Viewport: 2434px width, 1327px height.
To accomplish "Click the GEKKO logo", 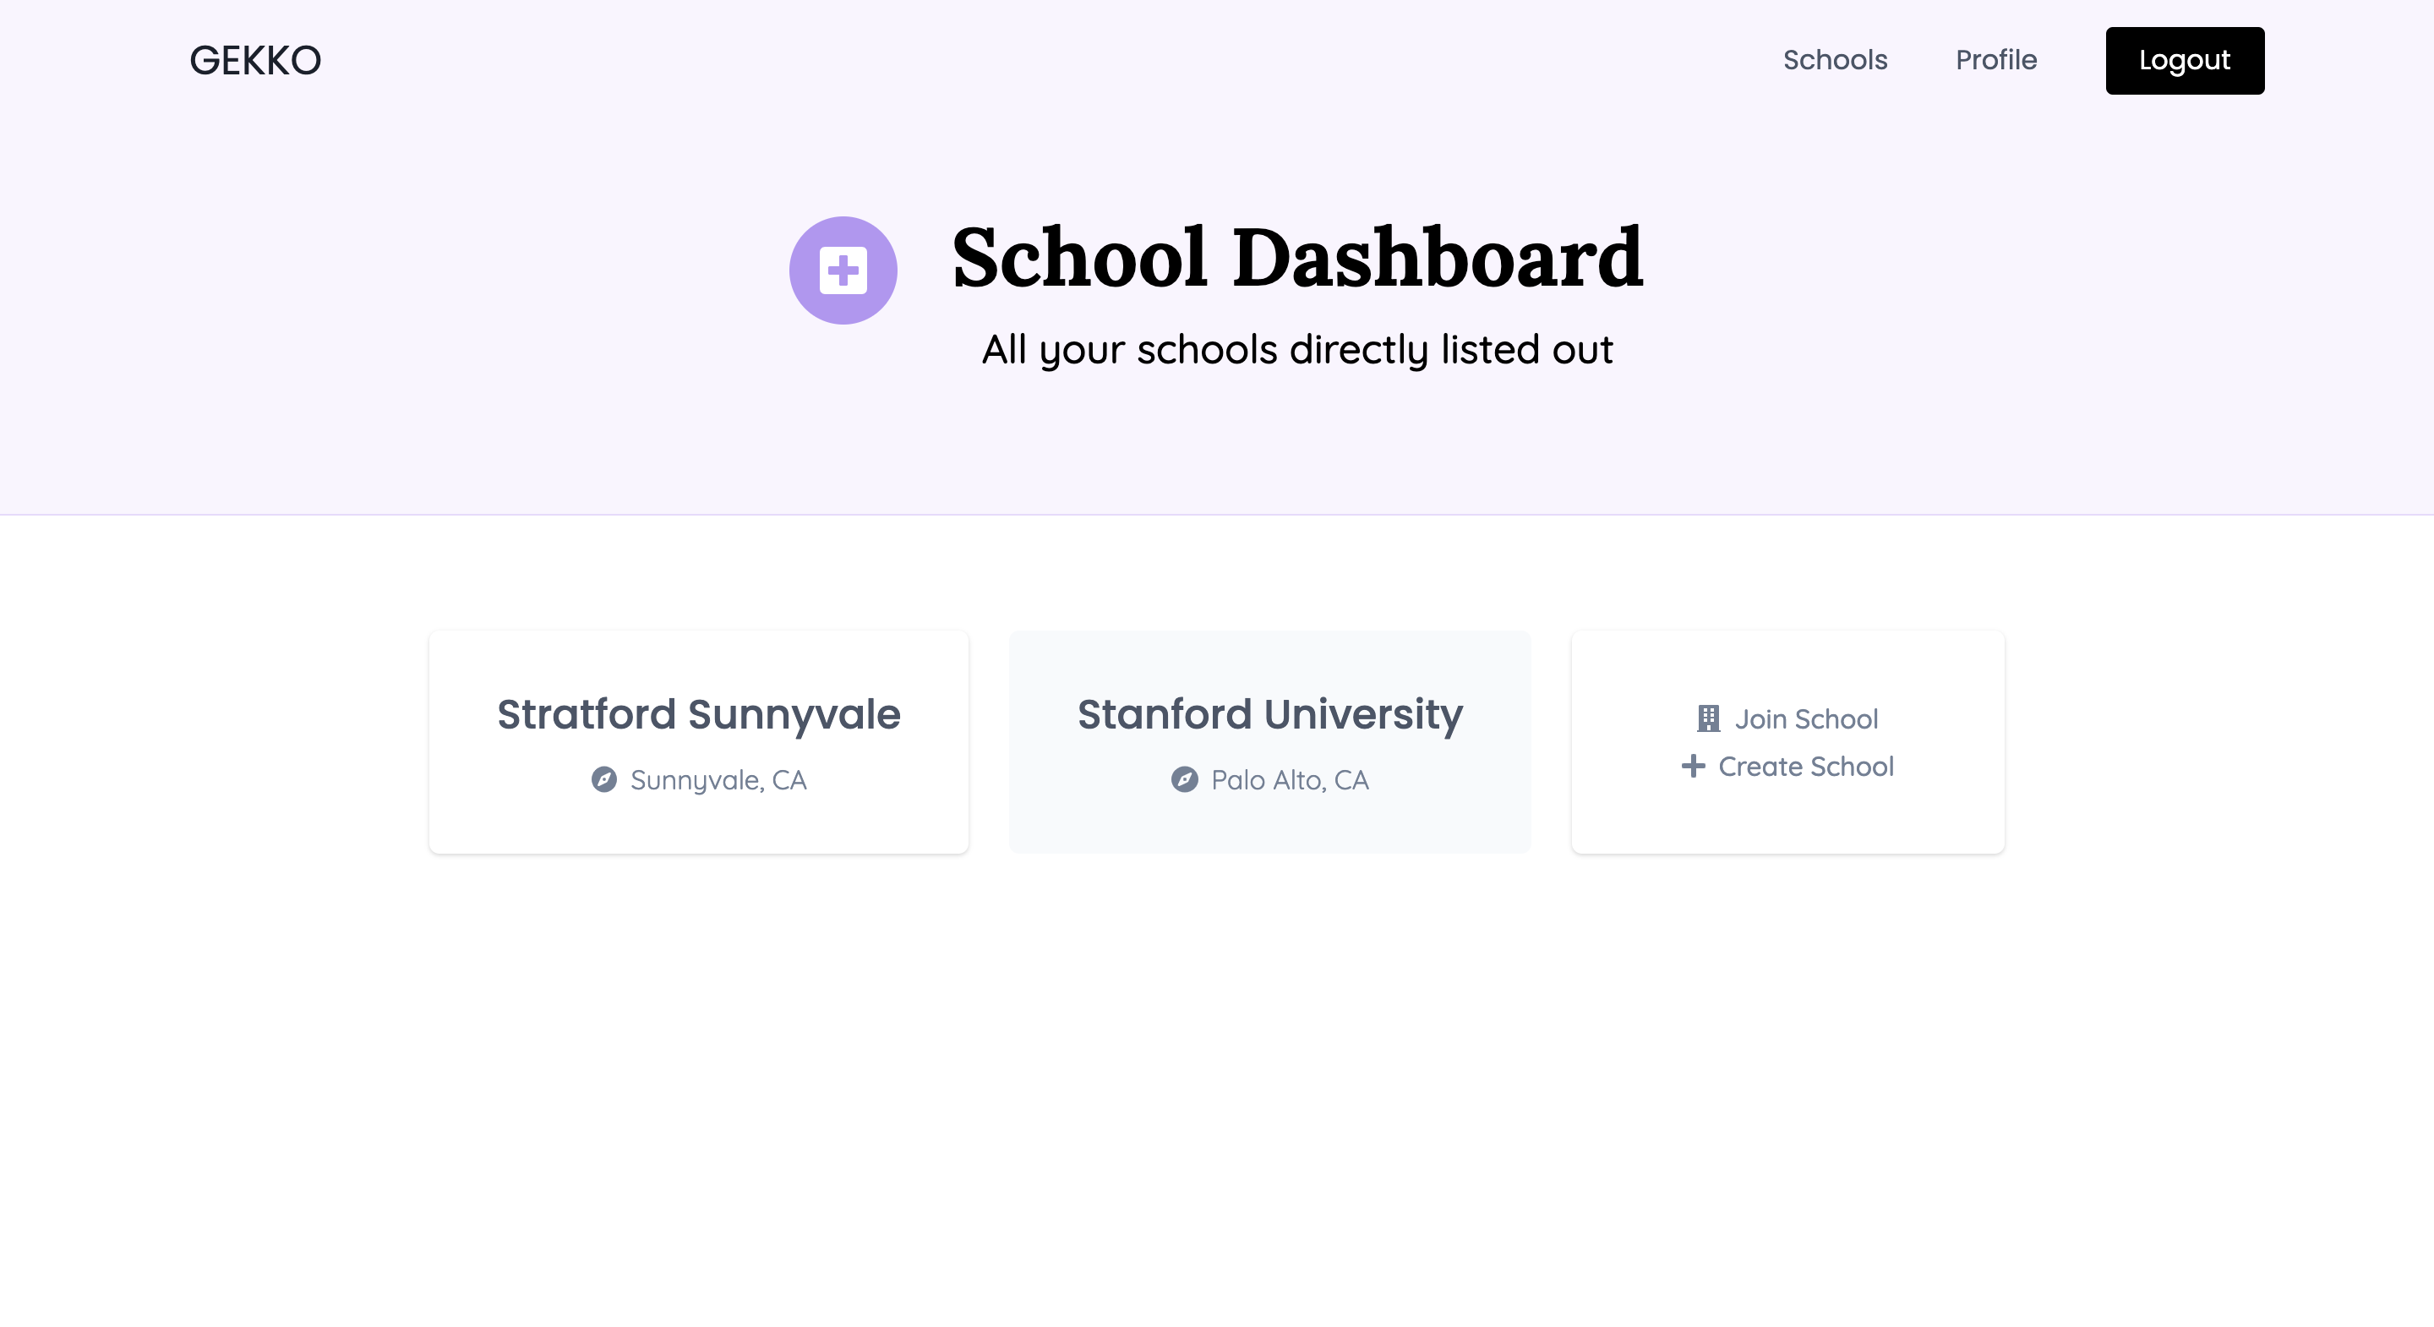I will click(x=255, y=61).
